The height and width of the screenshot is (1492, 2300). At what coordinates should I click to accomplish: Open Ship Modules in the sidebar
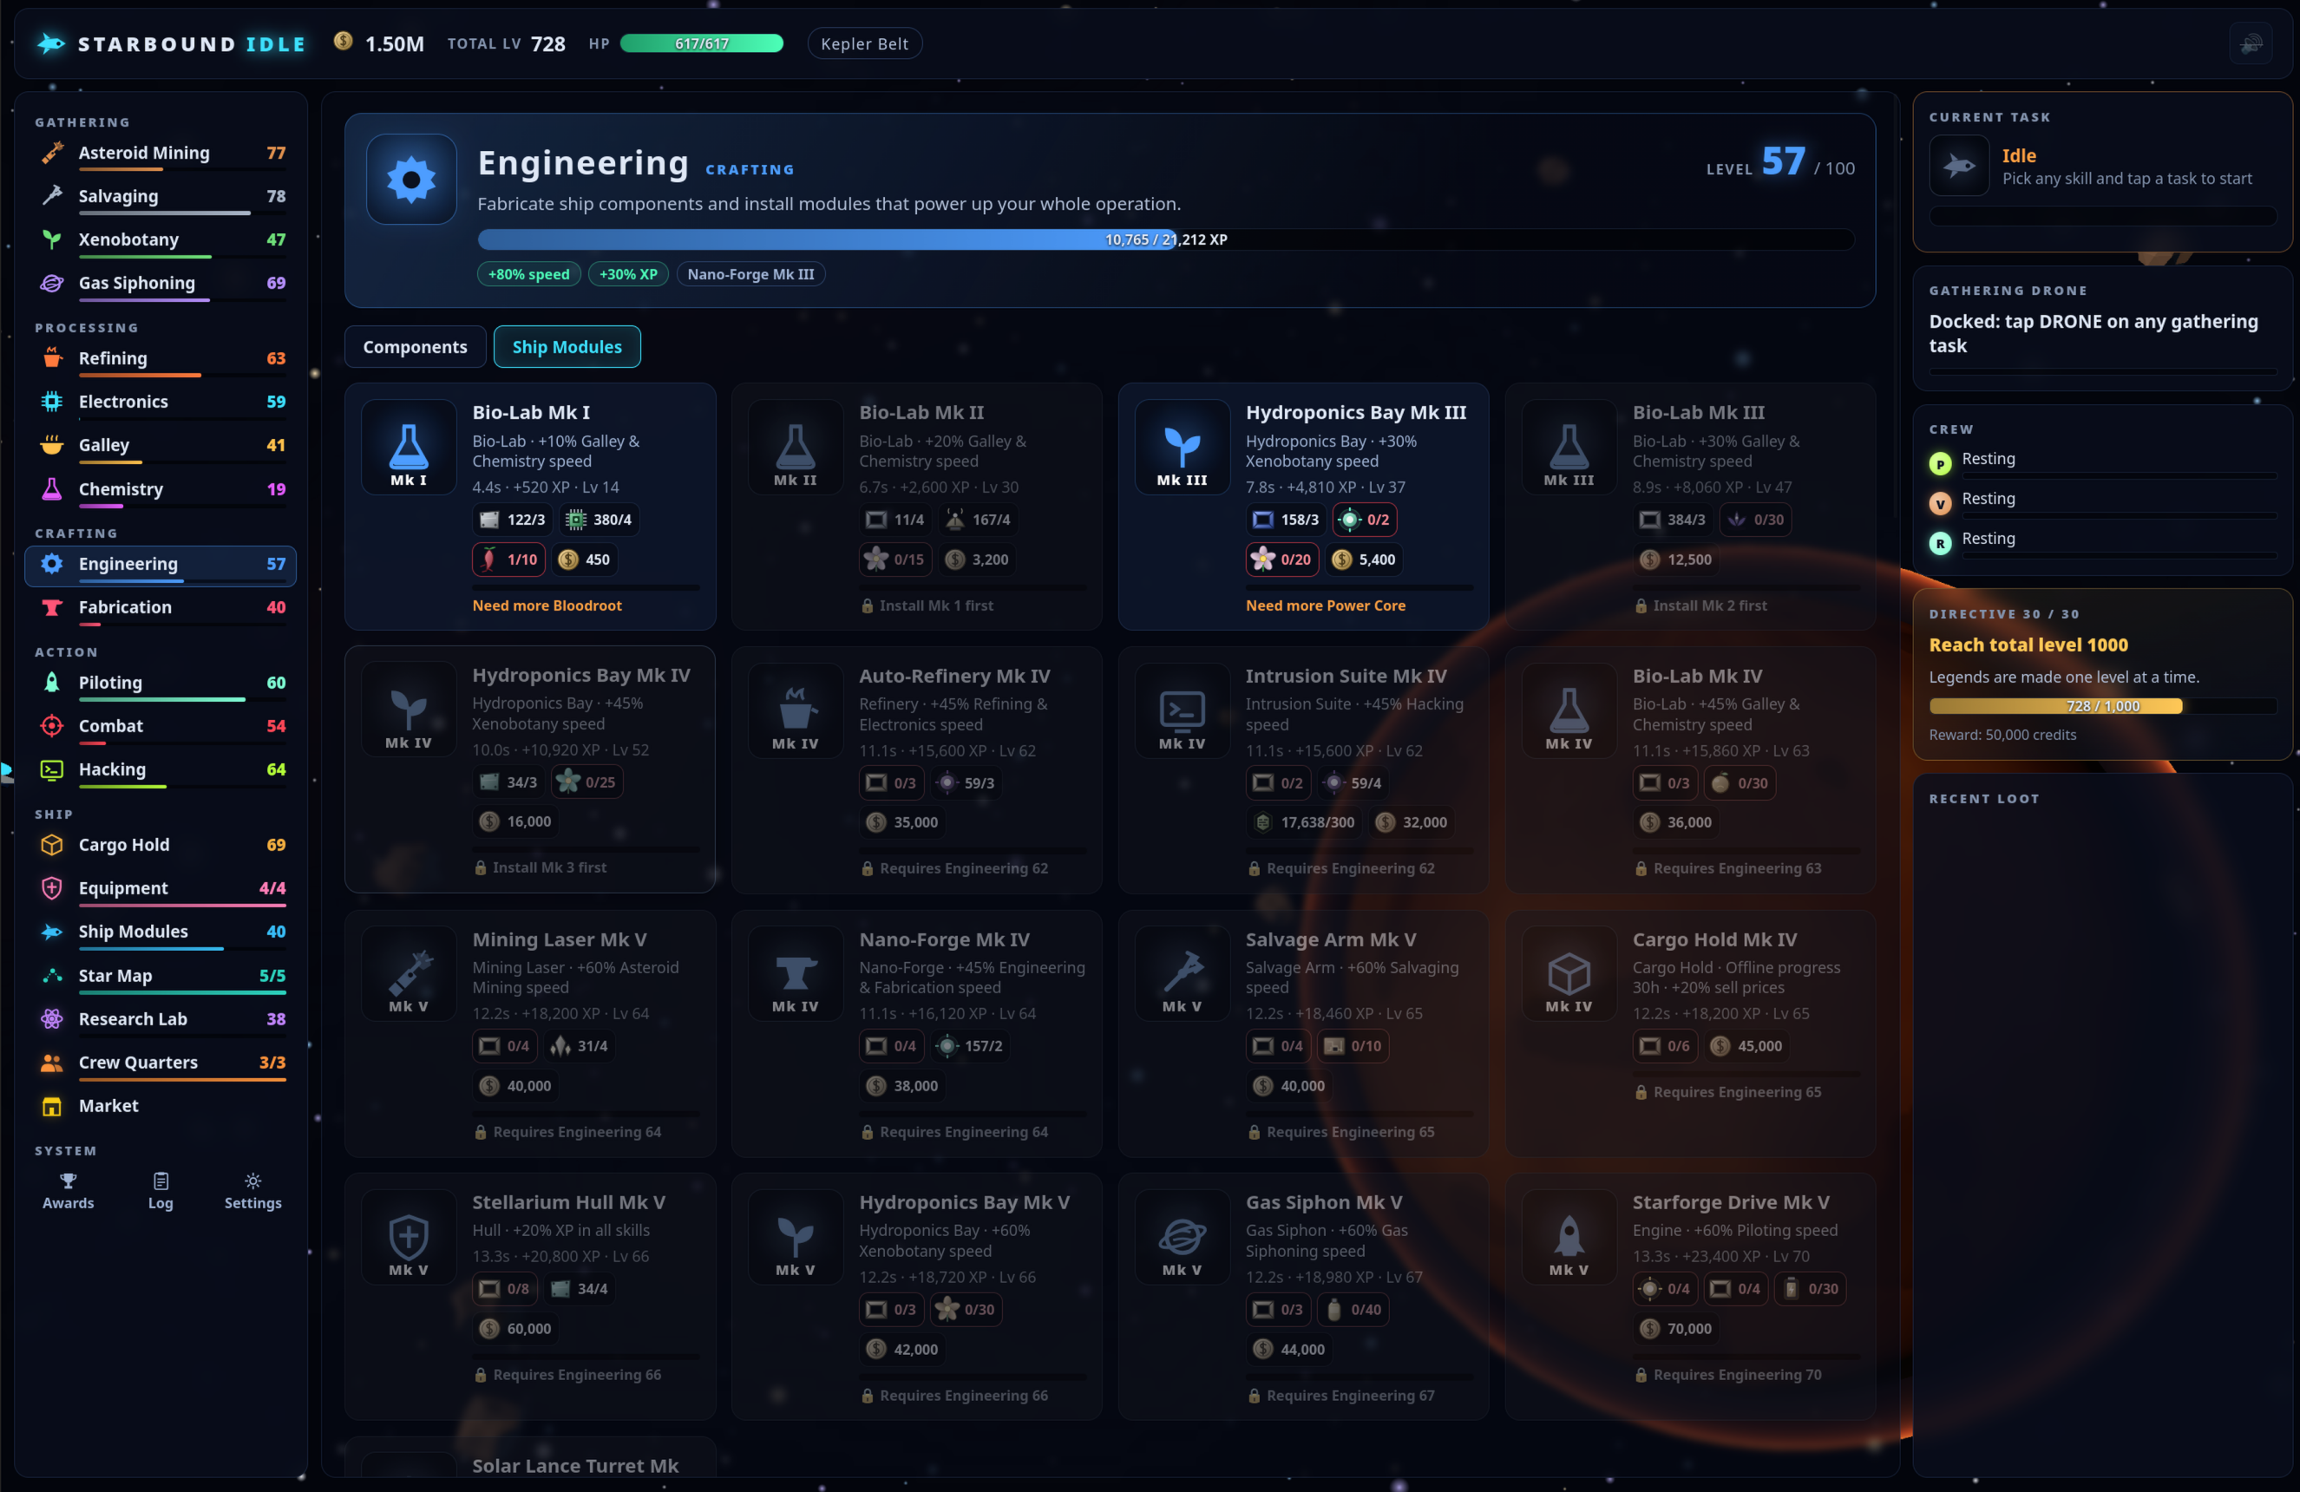161,932
